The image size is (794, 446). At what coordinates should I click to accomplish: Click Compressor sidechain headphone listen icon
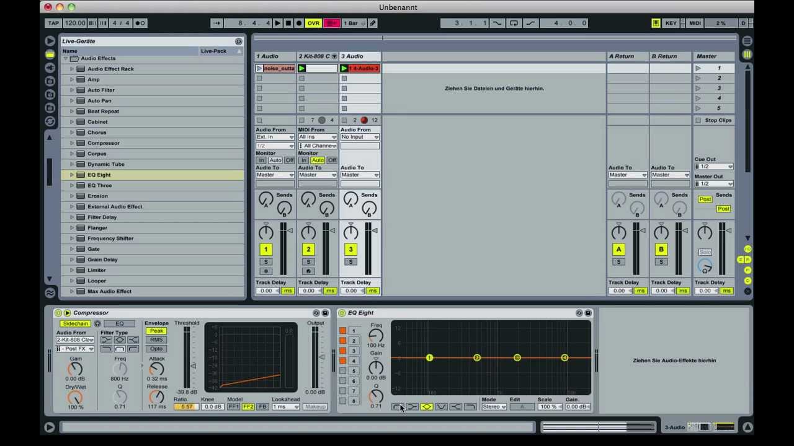point(97,323)
